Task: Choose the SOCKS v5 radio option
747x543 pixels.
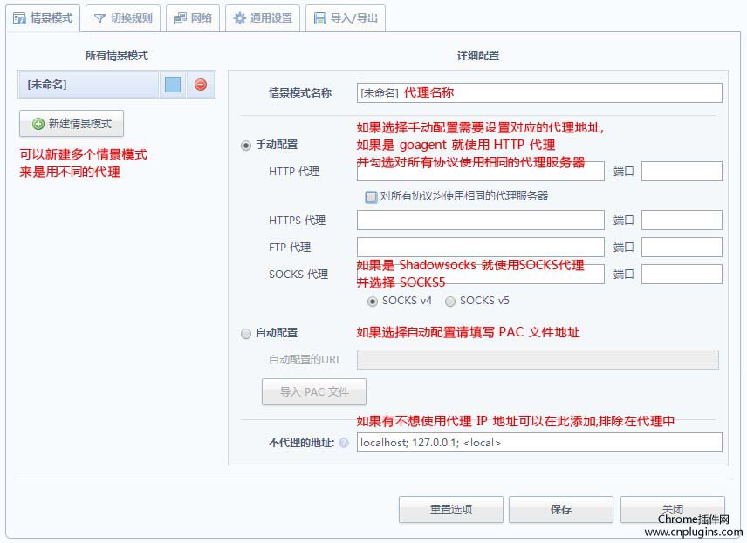Action: (450, 302)
